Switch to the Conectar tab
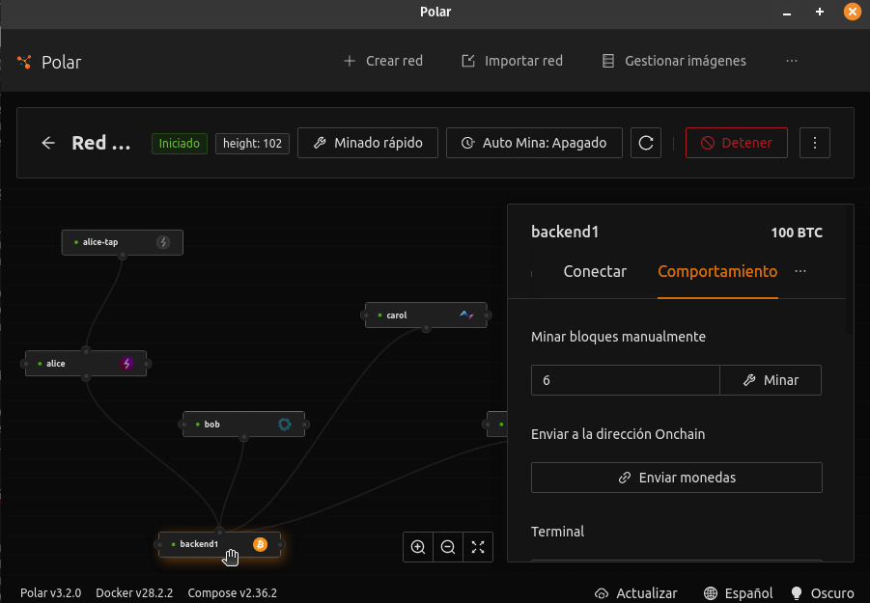 [595, 271]
